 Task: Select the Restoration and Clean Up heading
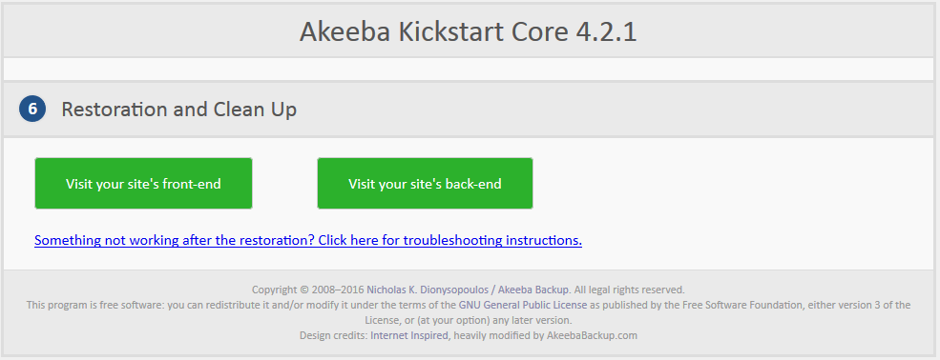coord(179,110)
